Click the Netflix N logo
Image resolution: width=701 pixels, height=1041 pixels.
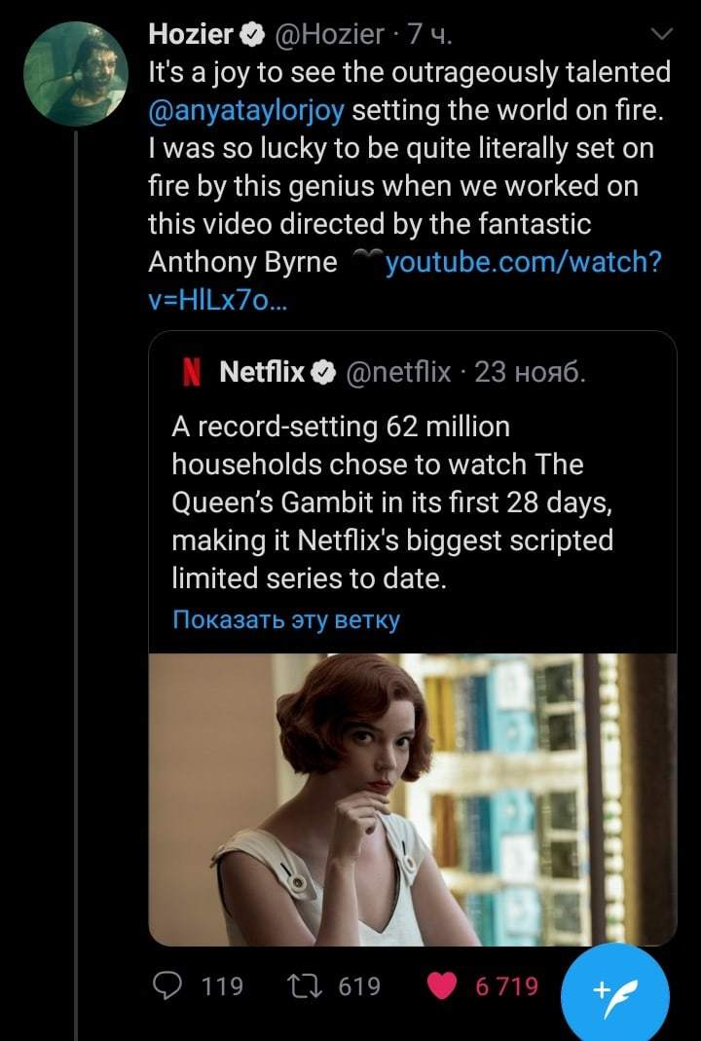click(192, 372)
